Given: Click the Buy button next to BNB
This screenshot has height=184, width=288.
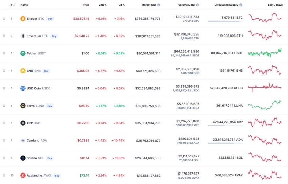Looking at the screenshot, I should click(46, 71).
